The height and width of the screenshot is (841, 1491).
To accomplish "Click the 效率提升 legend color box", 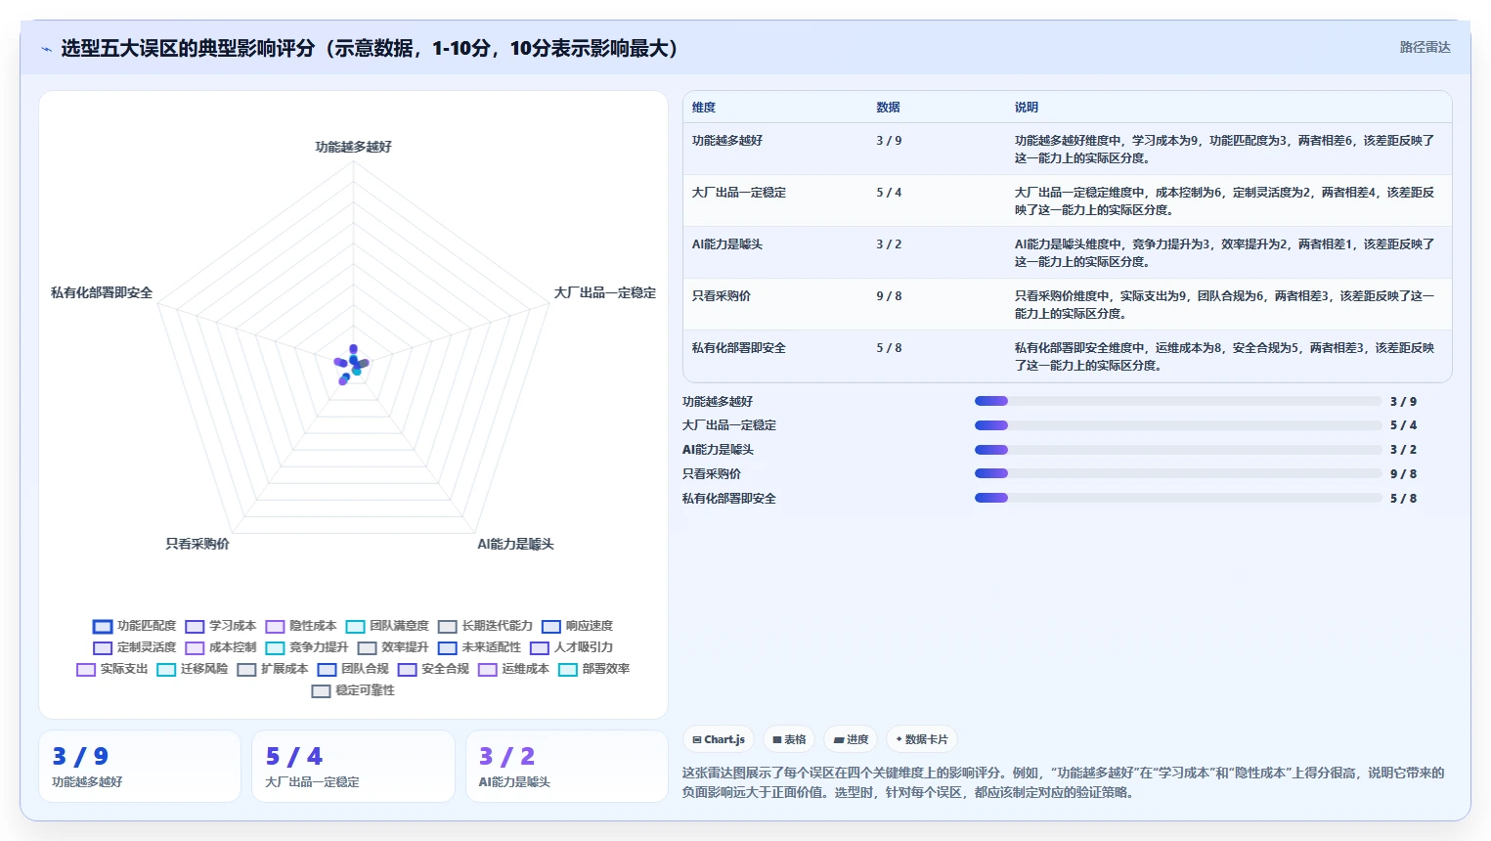I will pyautogui.click(x=367, y=647).
